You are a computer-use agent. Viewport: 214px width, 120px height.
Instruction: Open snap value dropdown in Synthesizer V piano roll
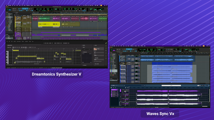pos(31,47)
